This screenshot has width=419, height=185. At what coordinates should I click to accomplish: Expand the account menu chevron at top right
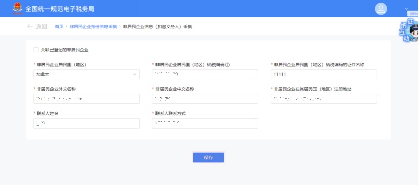(x=406, y=9)
